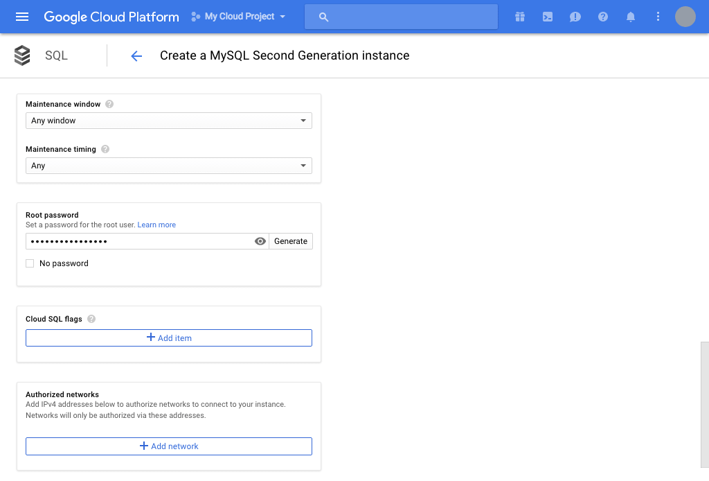Click the Authorized networks heading
709x481 pixels.
[x=62, y=394]
